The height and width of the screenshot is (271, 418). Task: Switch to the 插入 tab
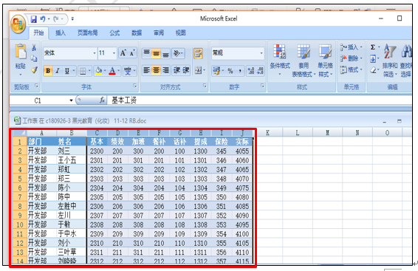point(61,32)
